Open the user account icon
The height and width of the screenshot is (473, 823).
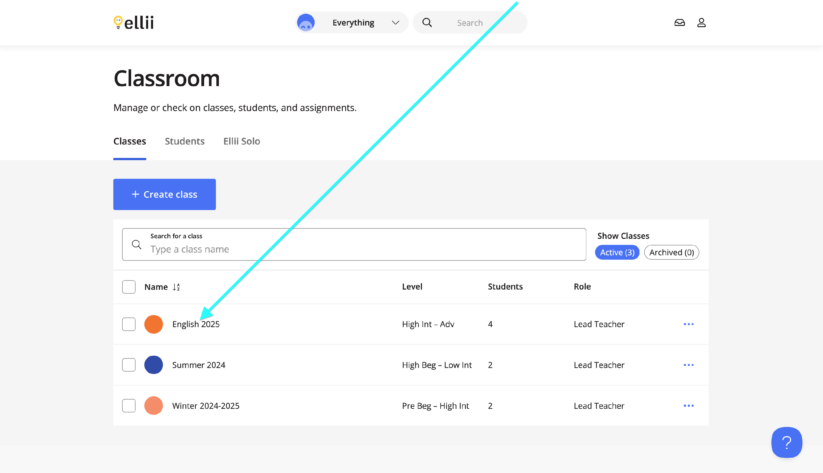[701, 22]
